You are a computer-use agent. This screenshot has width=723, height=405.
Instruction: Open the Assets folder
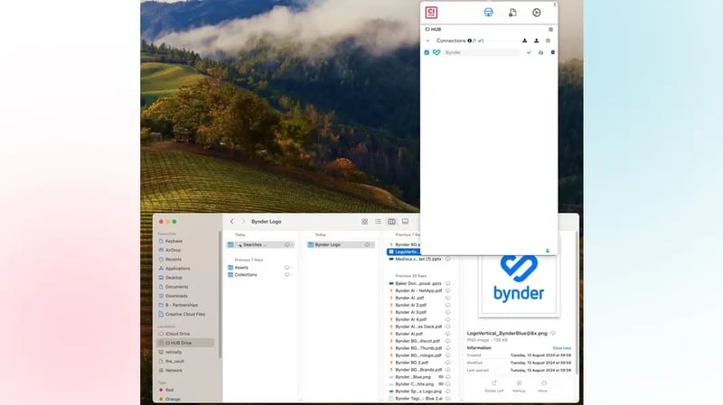[241, 267]
